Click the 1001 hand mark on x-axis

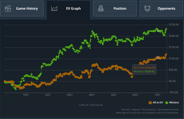pos(26,95)
